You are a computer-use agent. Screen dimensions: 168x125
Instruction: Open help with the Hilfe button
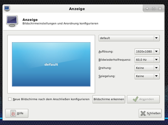(x=17, y=113)
